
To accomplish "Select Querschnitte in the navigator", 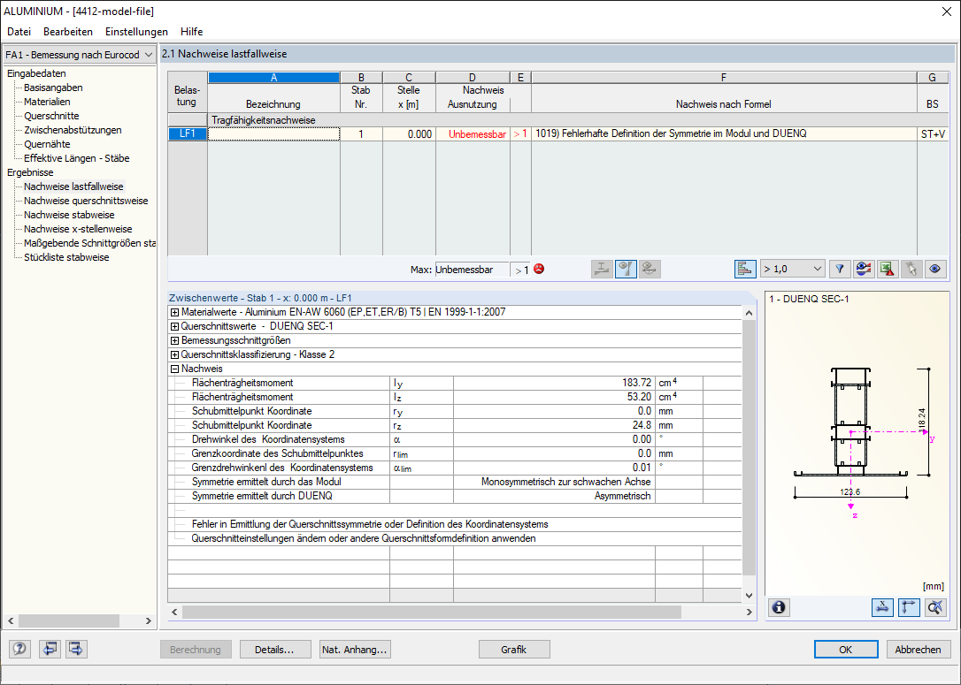I will [x=51, y=116].
